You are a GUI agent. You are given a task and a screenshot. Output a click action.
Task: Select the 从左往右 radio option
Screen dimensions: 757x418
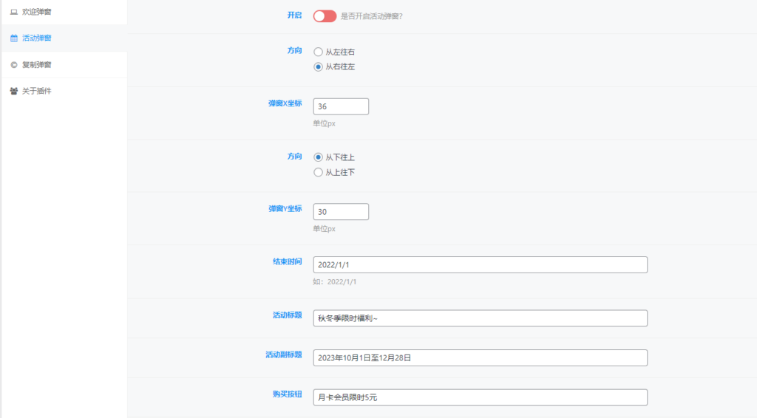coord(318,52)
